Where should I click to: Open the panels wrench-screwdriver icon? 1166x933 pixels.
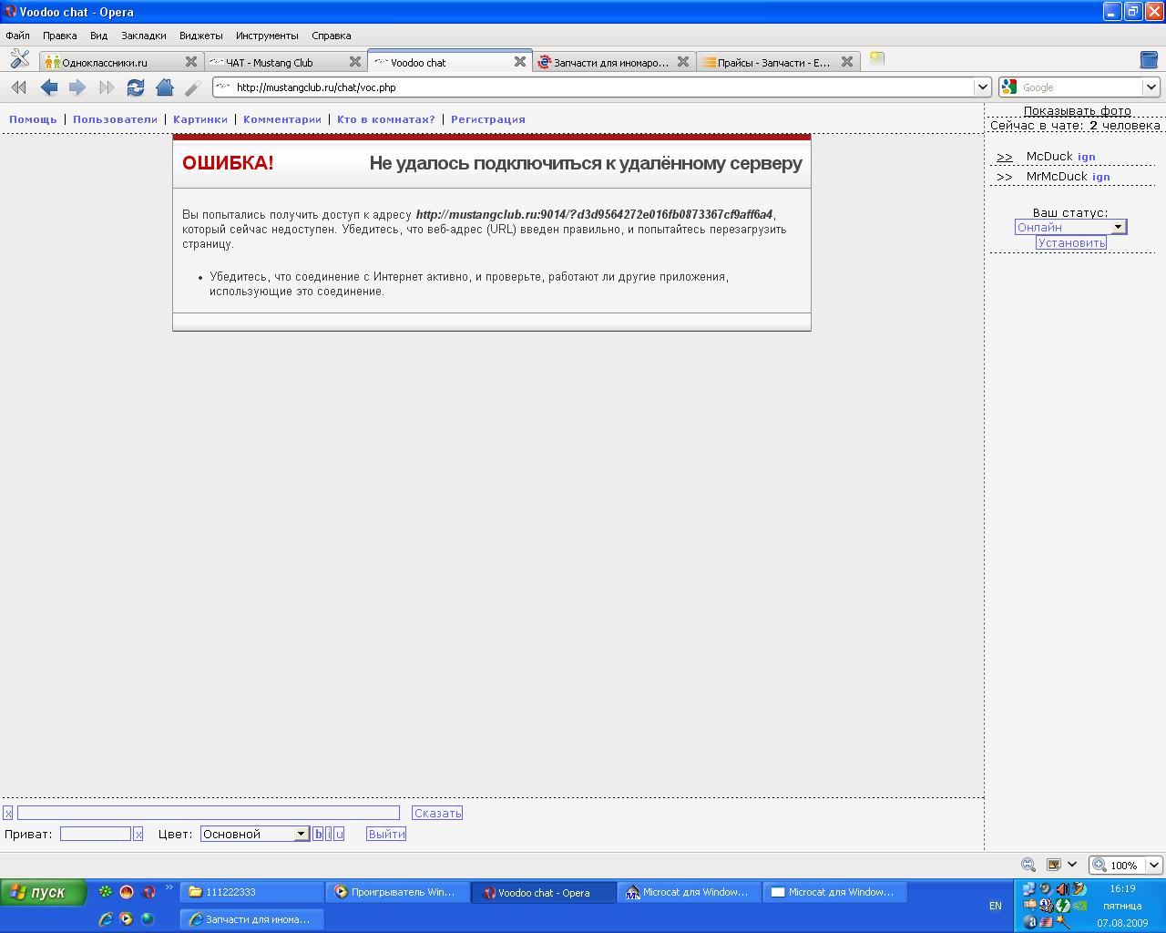[20, 60]
